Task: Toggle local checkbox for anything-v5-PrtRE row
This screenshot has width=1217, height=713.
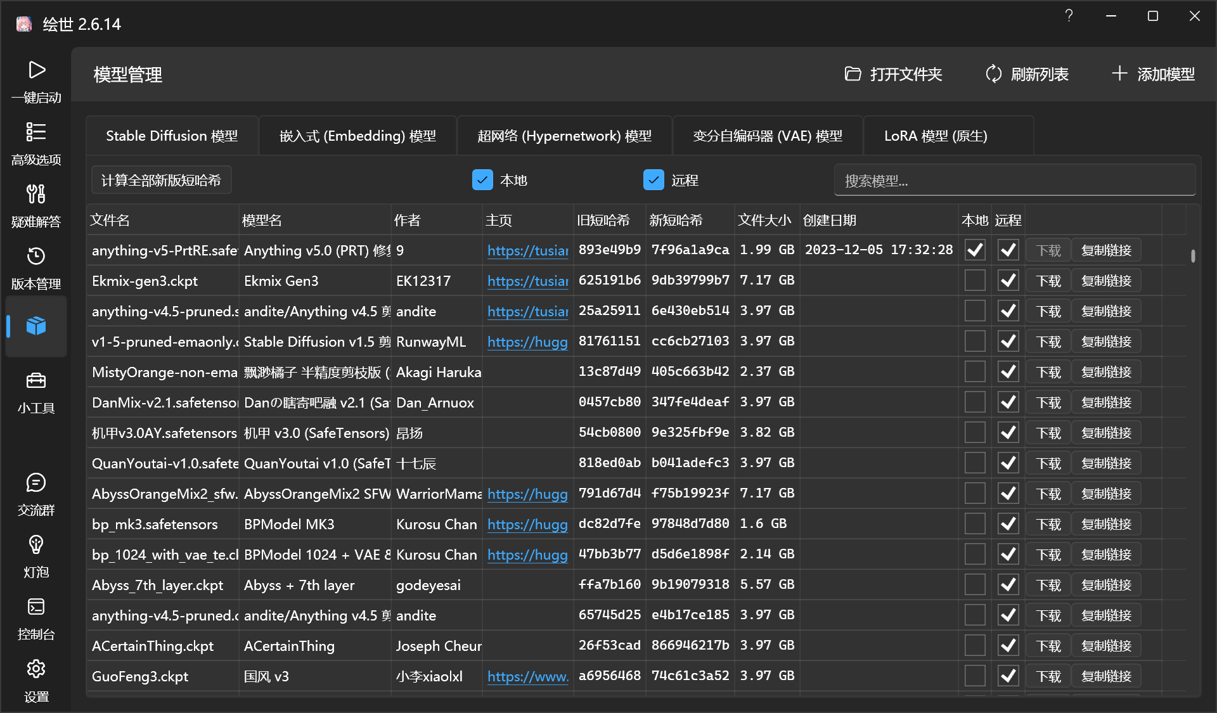Action: pos(975,250)
